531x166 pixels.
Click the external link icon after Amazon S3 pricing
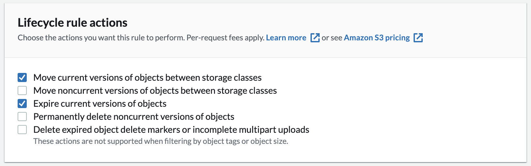point(418,38)
